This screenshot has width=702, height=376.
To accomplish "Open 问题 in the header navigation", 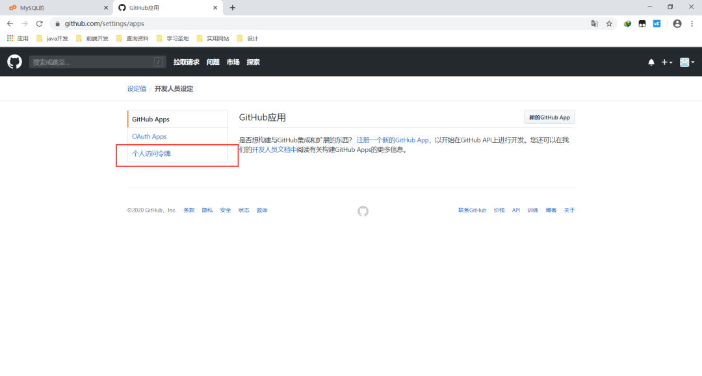I will tap(213, 62).
